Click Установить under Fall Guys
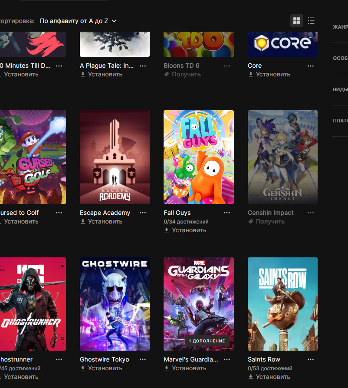Screen dimensions: 348x388 coord(185,230)
